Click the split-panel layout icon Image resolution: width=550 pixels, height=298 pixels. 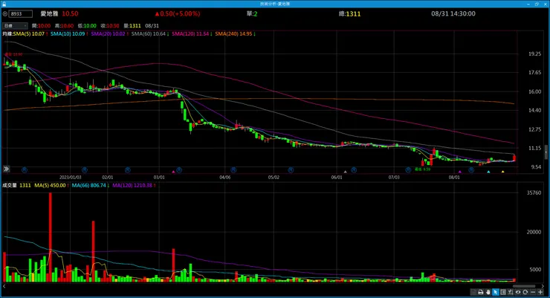click(503, 292)
